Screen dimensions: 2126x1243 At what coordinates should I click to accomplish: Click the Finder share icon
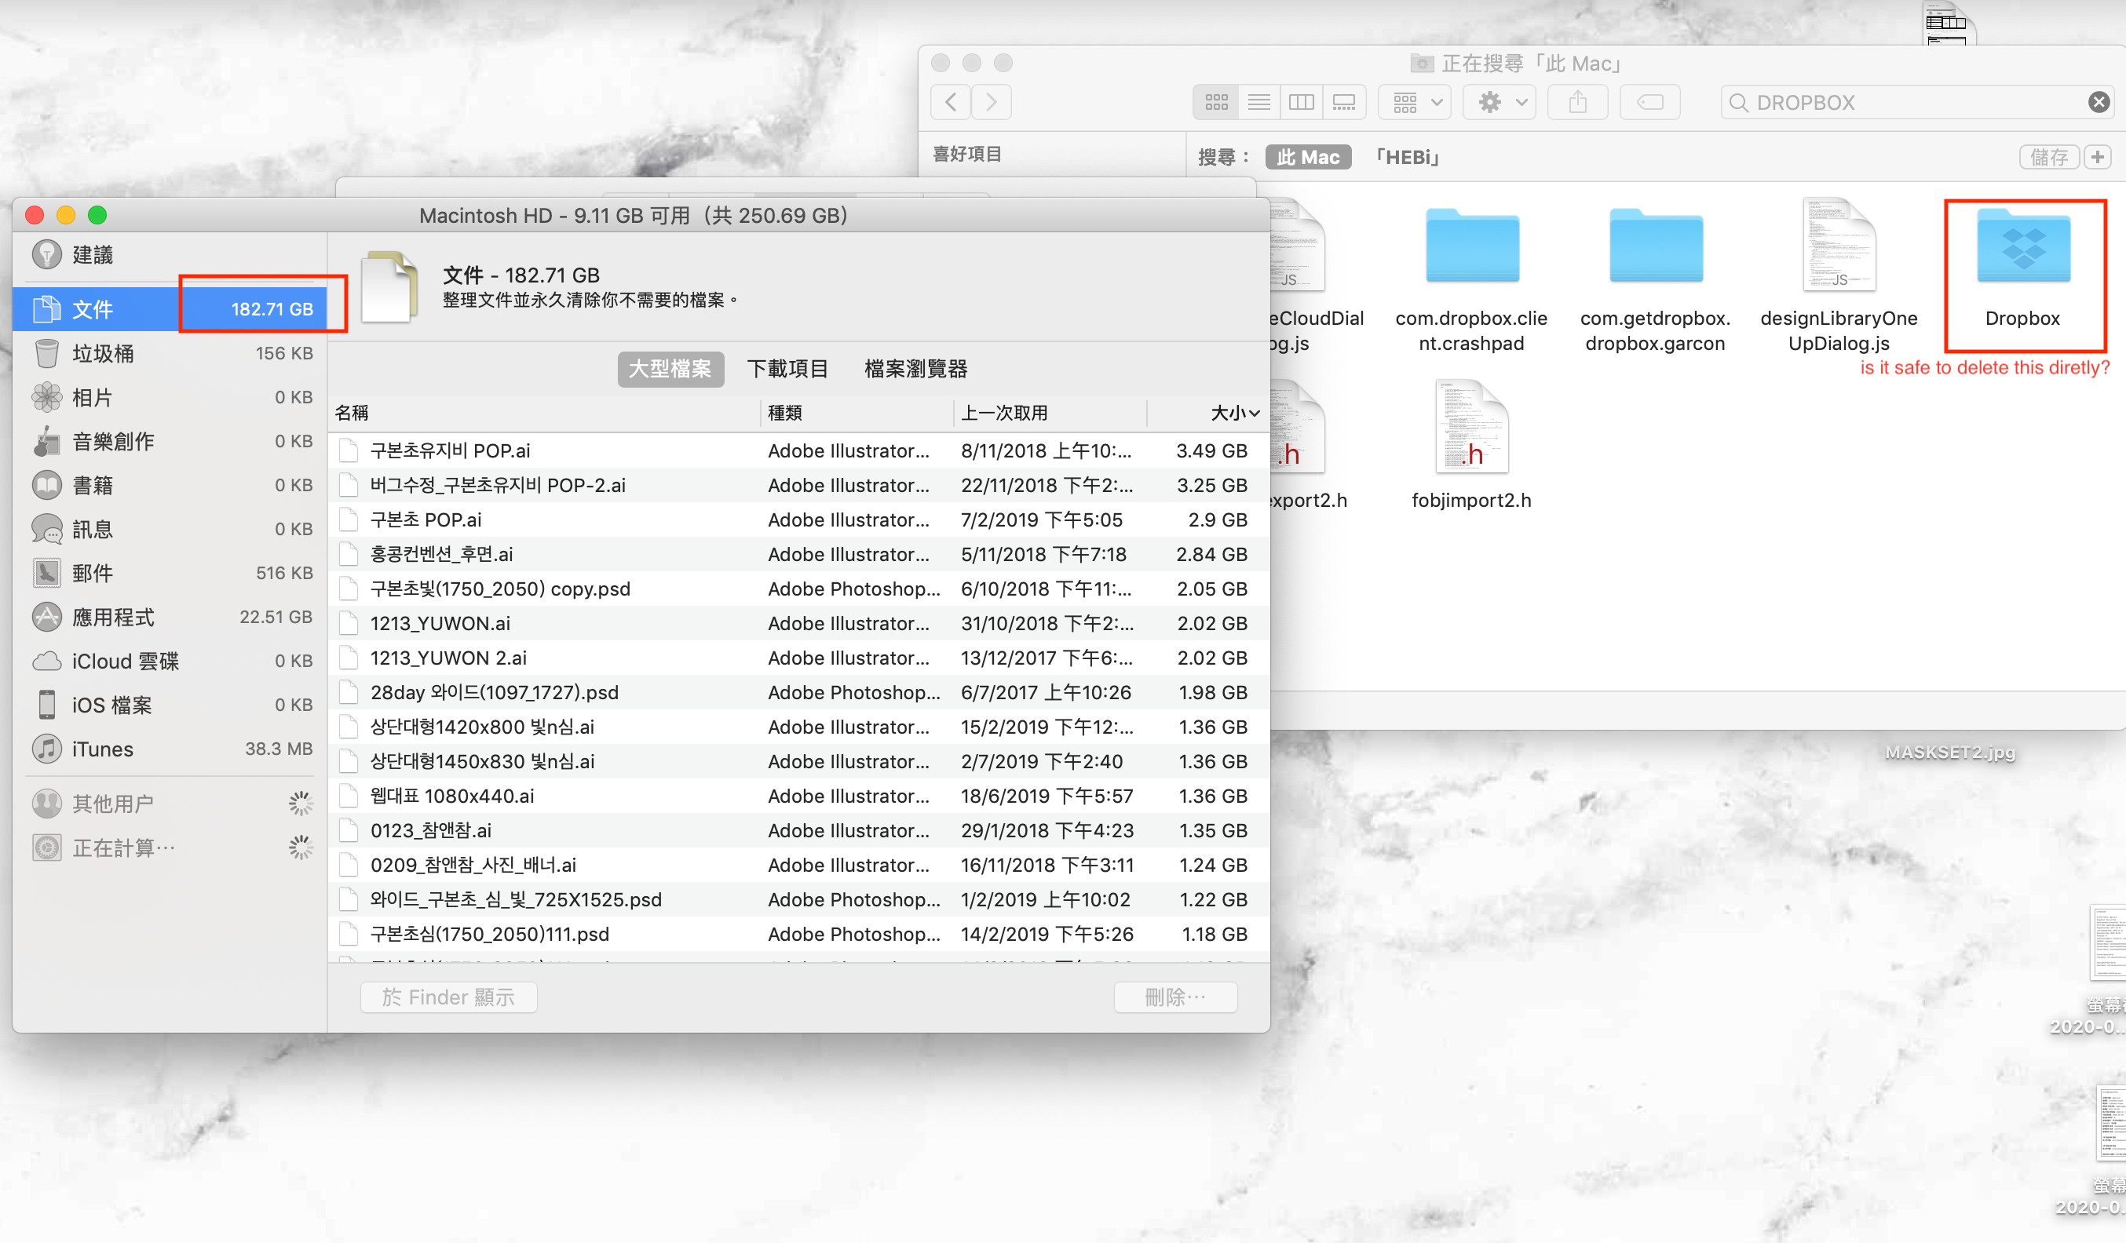[x=1578, y=103]
